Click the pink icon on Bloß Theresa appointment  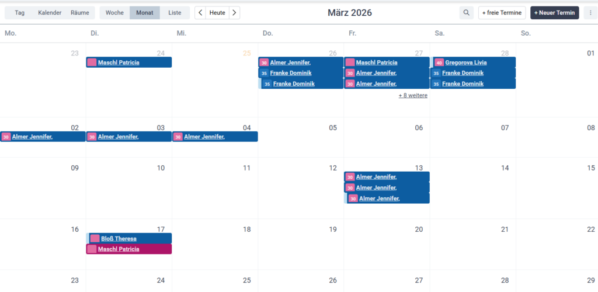[95, 238]
